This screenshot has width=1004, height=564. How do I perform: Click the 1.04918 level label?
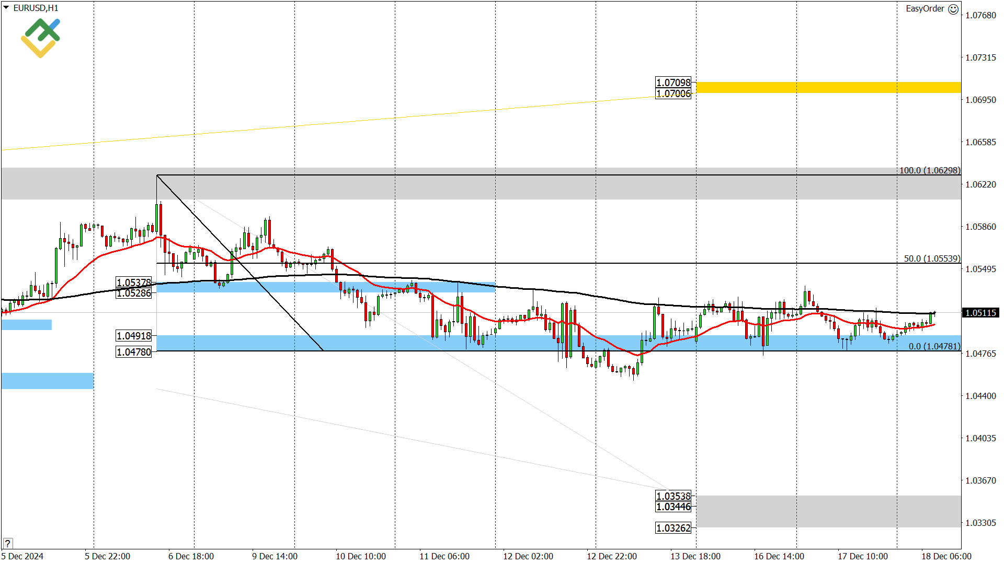pos(133,336)
